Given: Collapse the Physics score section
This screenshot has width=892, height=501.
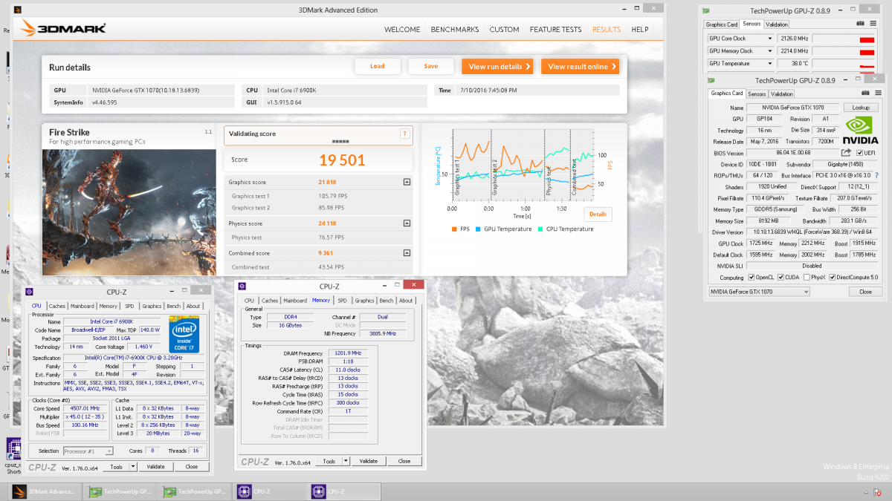Looking at the screenshot, I should 407,223.
